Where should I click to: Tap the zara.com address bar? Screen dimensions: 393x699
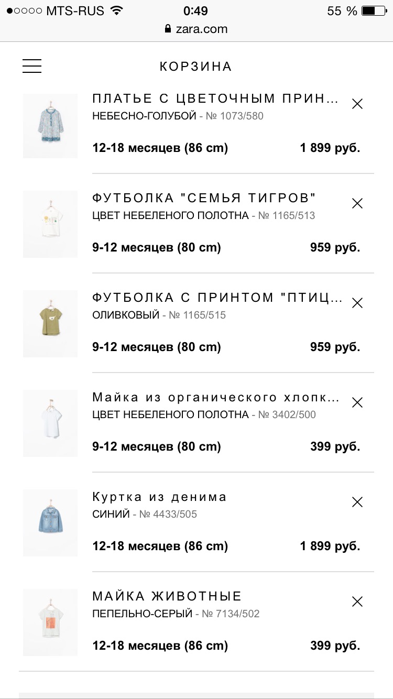(196, 29)
